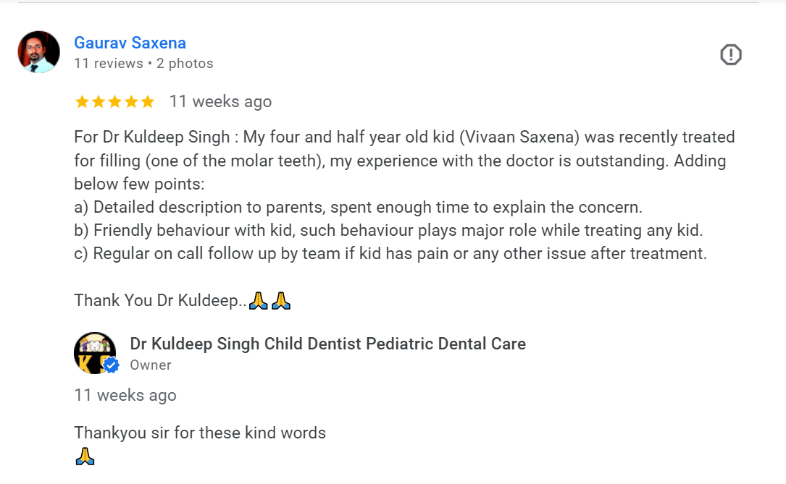Open the dental clinic owner's logo avatar
This screenshot has height=484, width=786.
click(x=94, y=353)
